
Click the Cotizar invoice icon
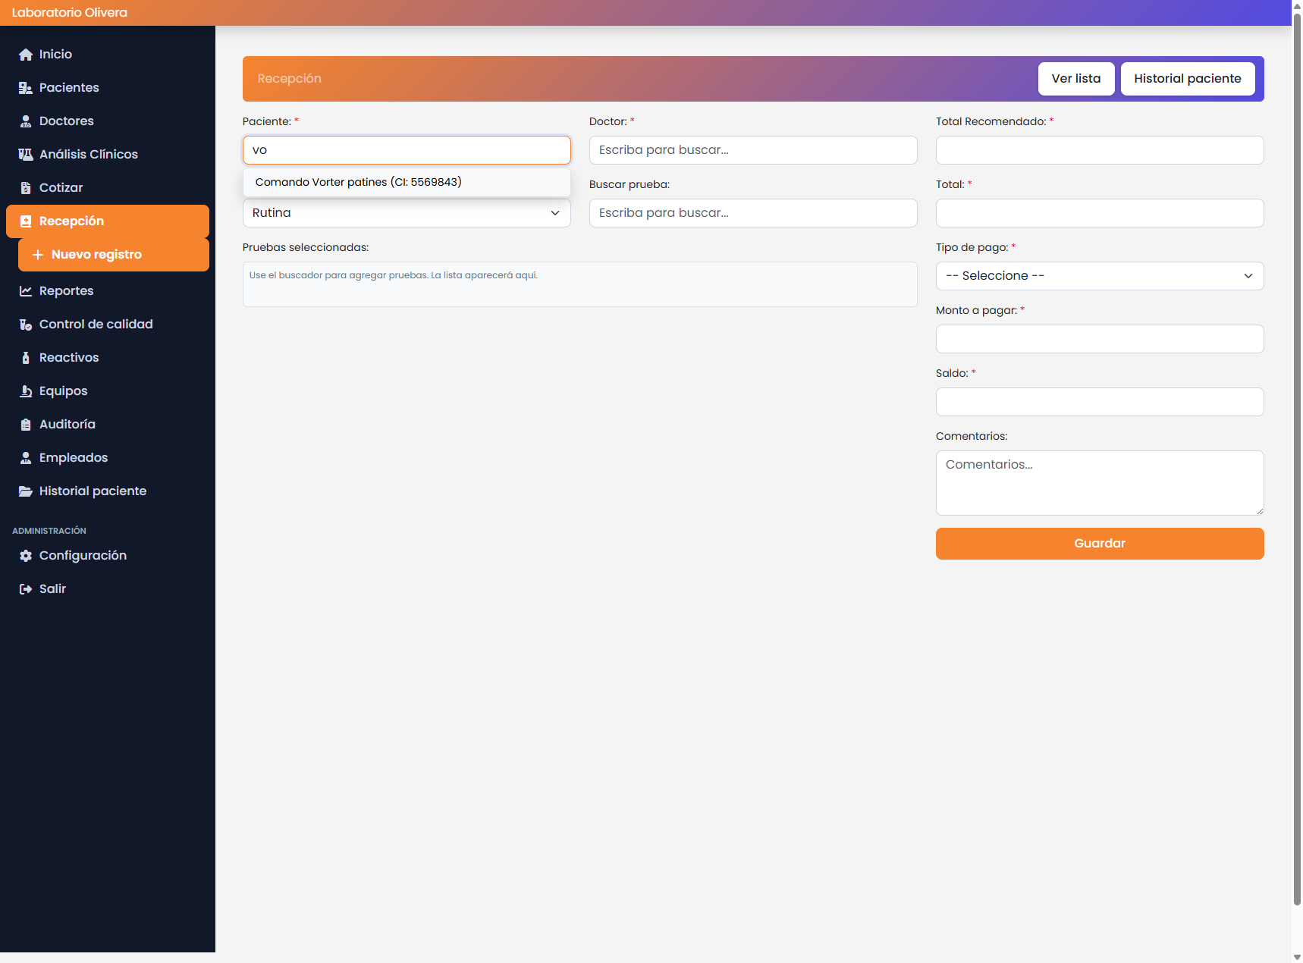click(26, 188)
